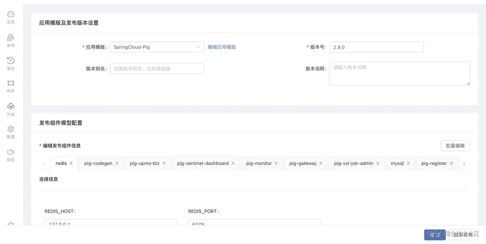The image size is (486, 244).
Task: Focus the 版本说明 description textarea
Action: coord(400,74)
